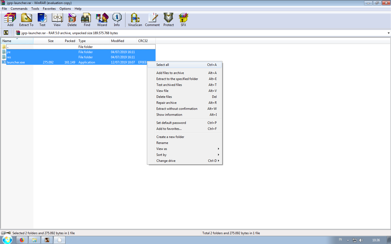Choose Repair archive
The width and height of the screenshot is (391, 244).
coord(185,102)
